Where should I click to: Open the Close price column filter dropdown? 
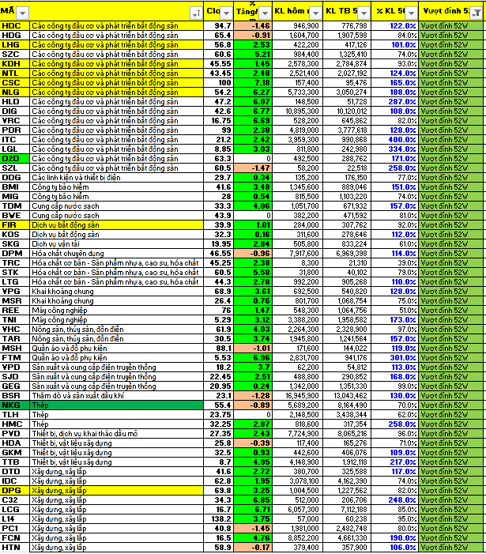click(x=226, y=13)
